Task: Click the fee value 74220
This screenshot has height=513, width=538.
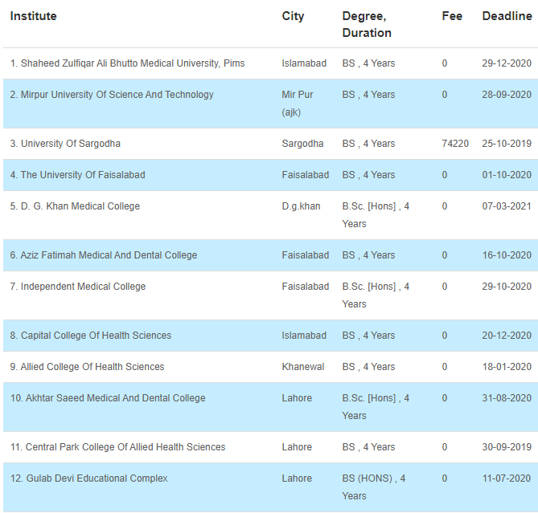Action: coord(455,144)
